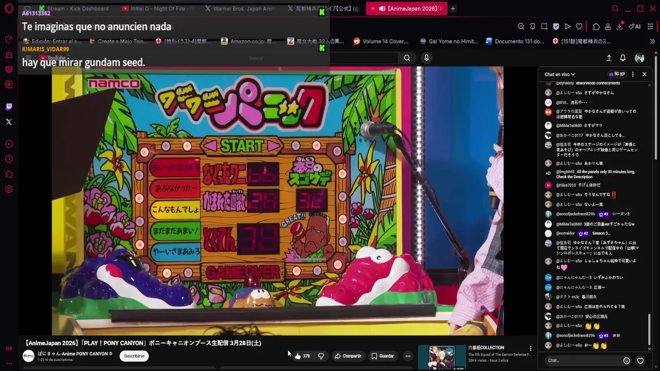Send a heart reaction in chat

[640, 361]
